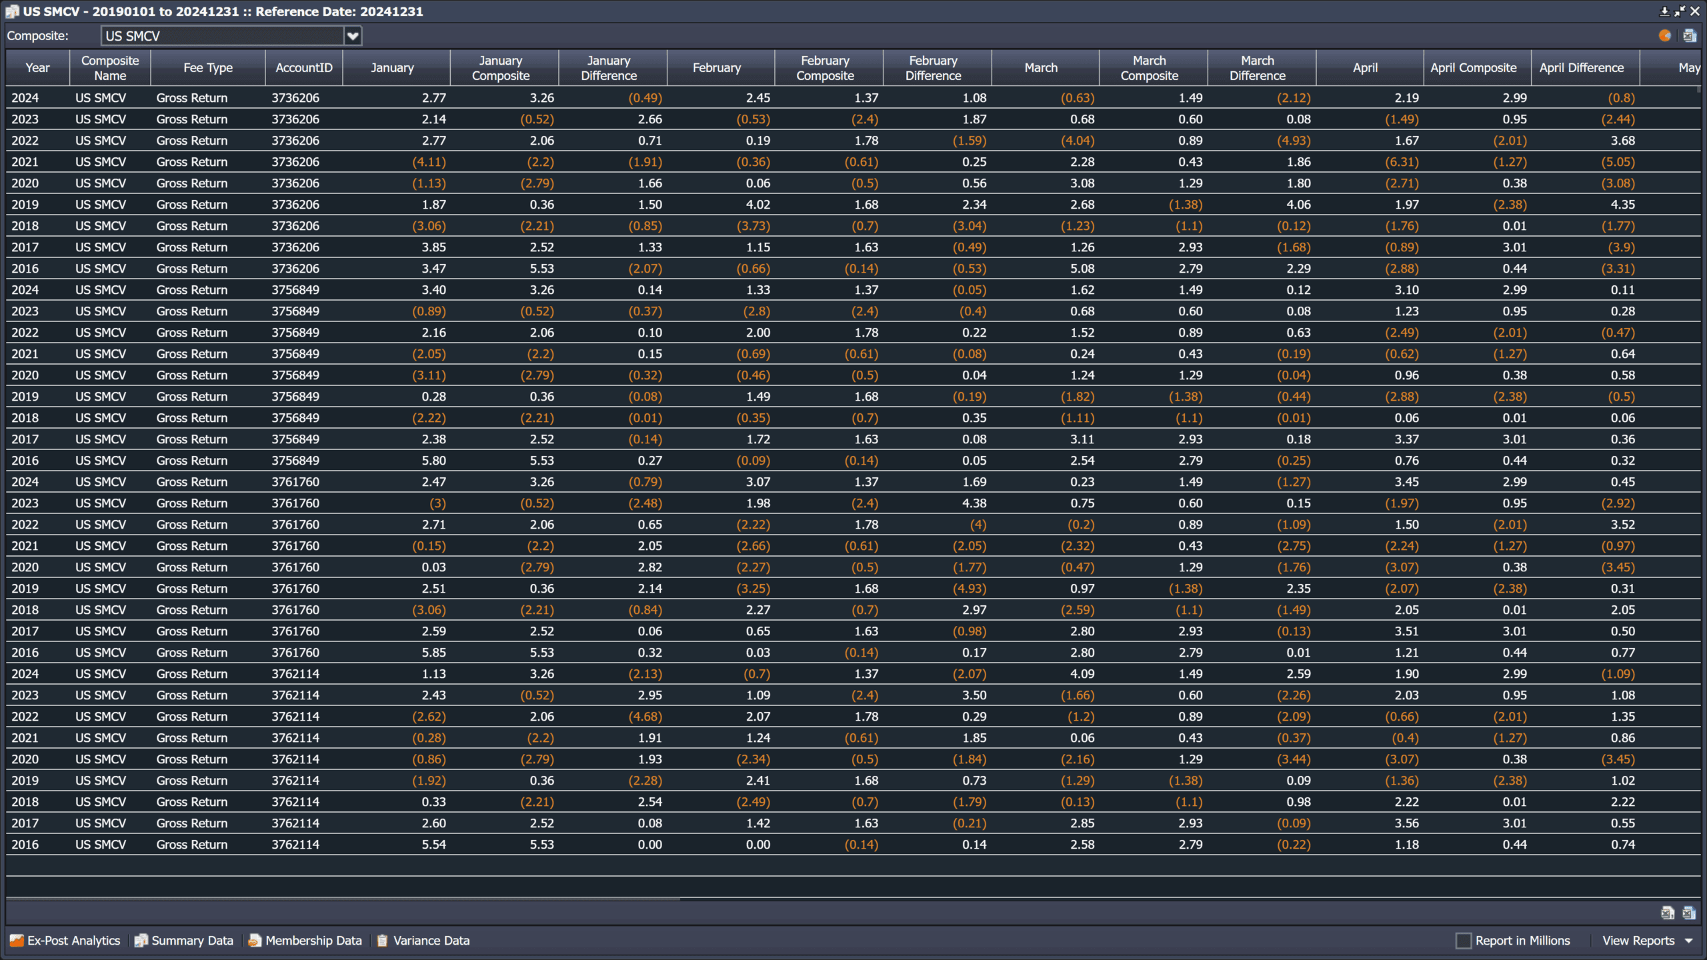Click AccountID 3736206 in the 2024 row
Viewport: 1707px width, 960px height.
[x=295, y=98]
